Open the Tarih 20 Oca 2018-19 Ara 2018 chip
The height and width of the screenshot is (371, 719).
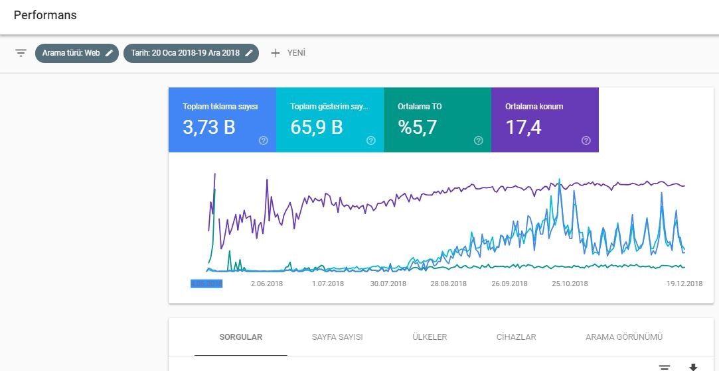191,53
